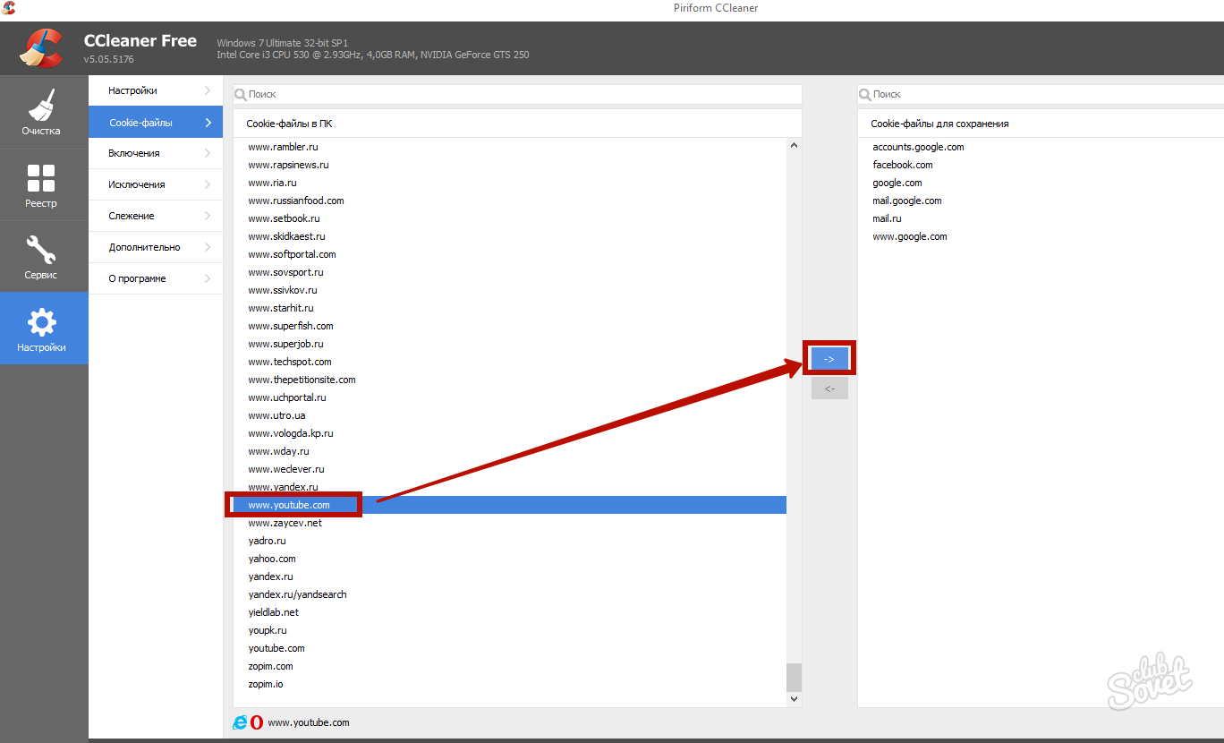Click the cookie list scrollbar thumb
The image size is (1224, 743).
click(x=795, y=677)
